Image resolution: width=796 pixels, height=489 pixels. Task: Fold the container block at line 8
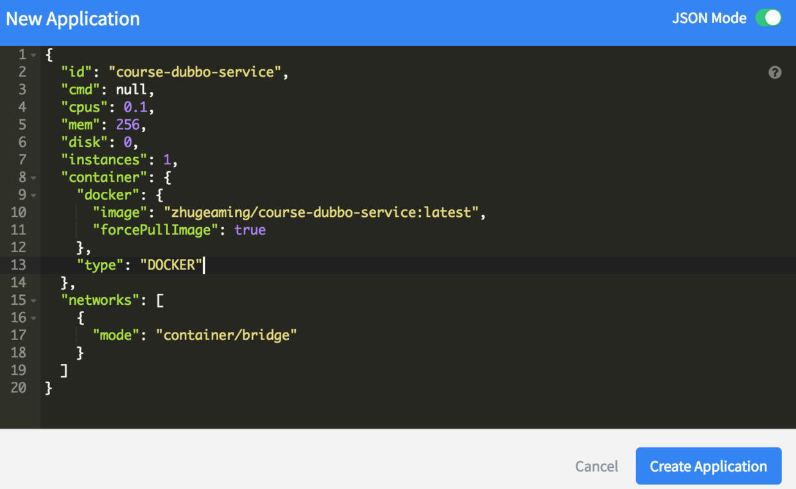33,178
